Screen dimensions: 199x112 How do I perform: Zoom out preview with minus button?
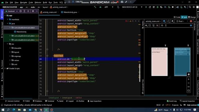[x=189, y=83]
